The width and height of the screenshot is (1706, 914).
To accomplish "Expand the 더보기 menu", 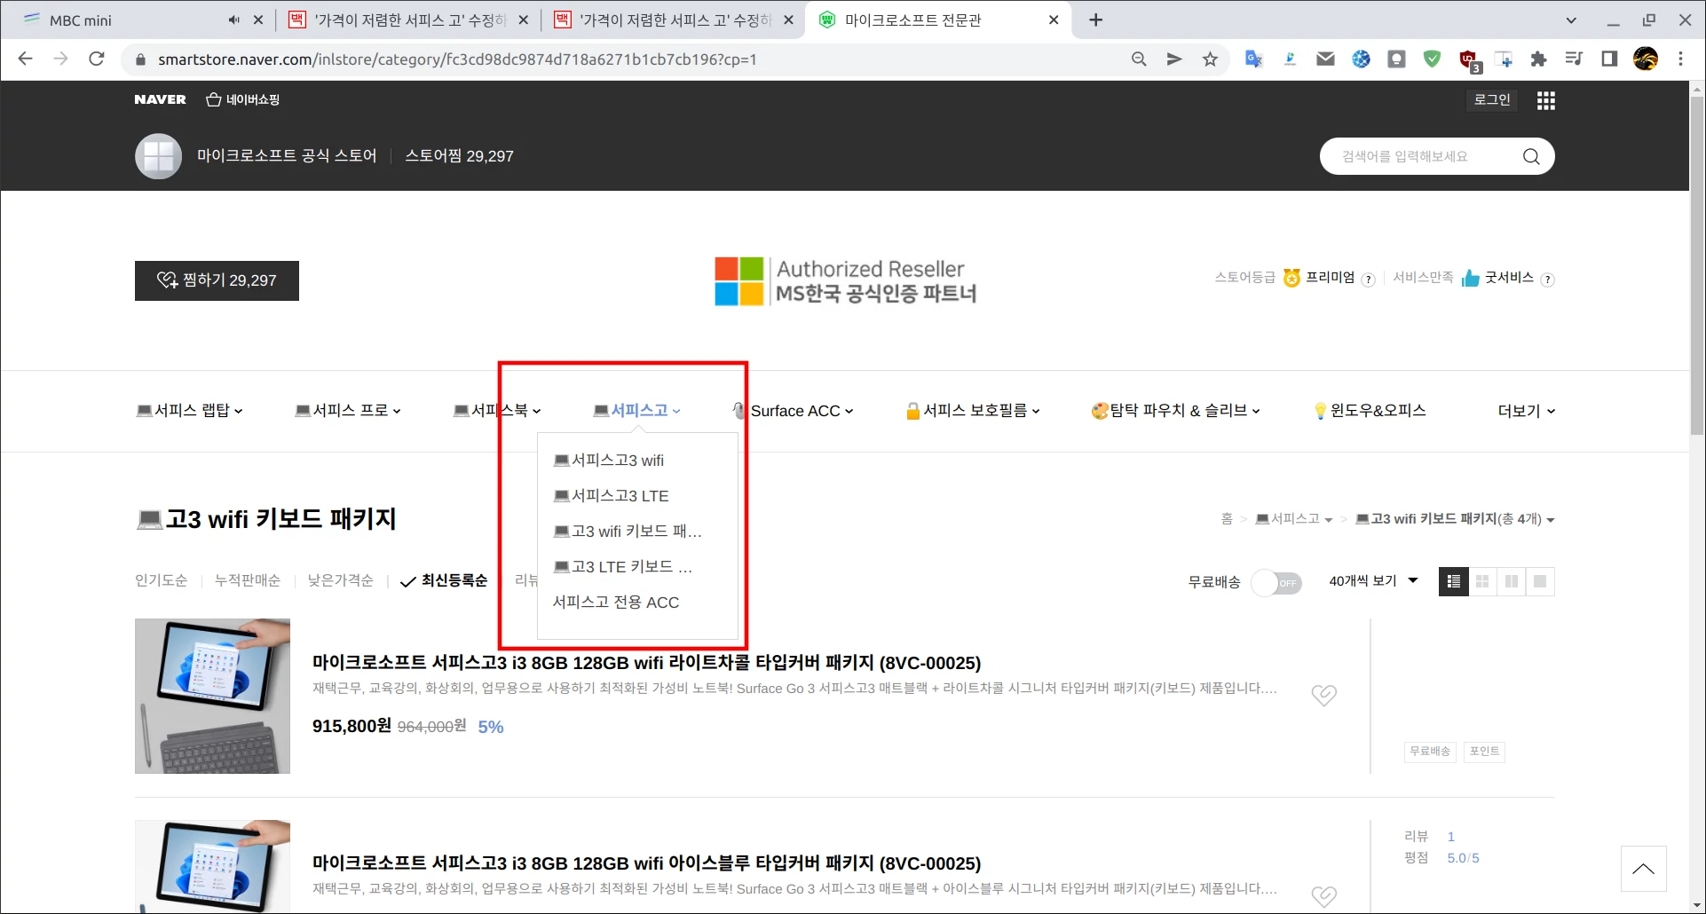I will [x=1527, y=411].
